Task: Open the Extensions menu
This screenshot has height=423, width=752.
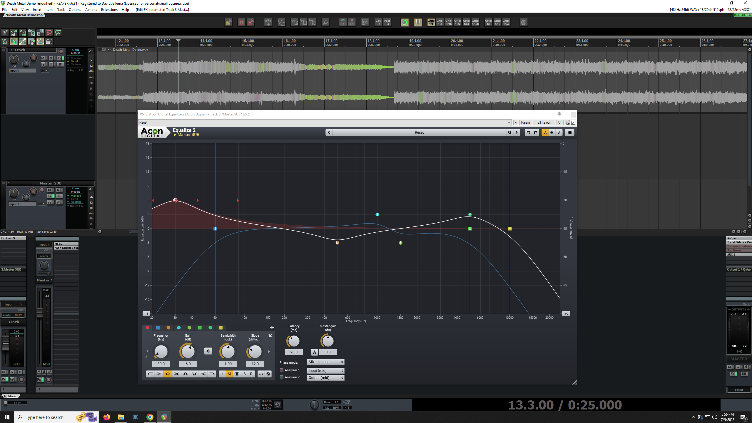Action: [109, 10]
